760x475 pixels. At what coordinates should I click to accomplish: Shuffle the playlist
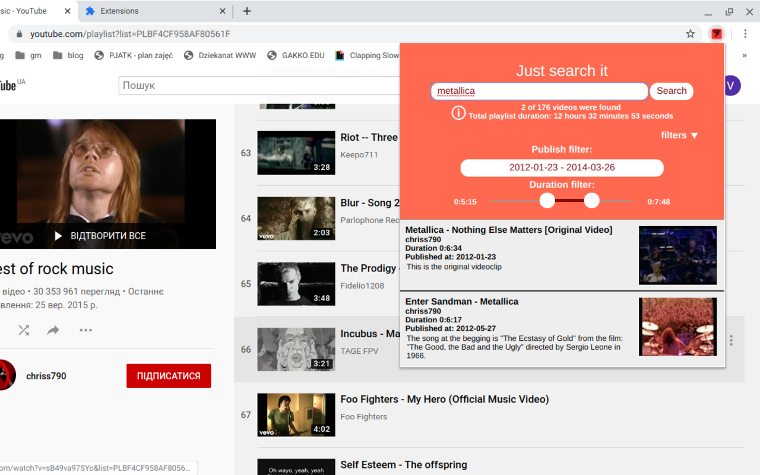point(24,330)
